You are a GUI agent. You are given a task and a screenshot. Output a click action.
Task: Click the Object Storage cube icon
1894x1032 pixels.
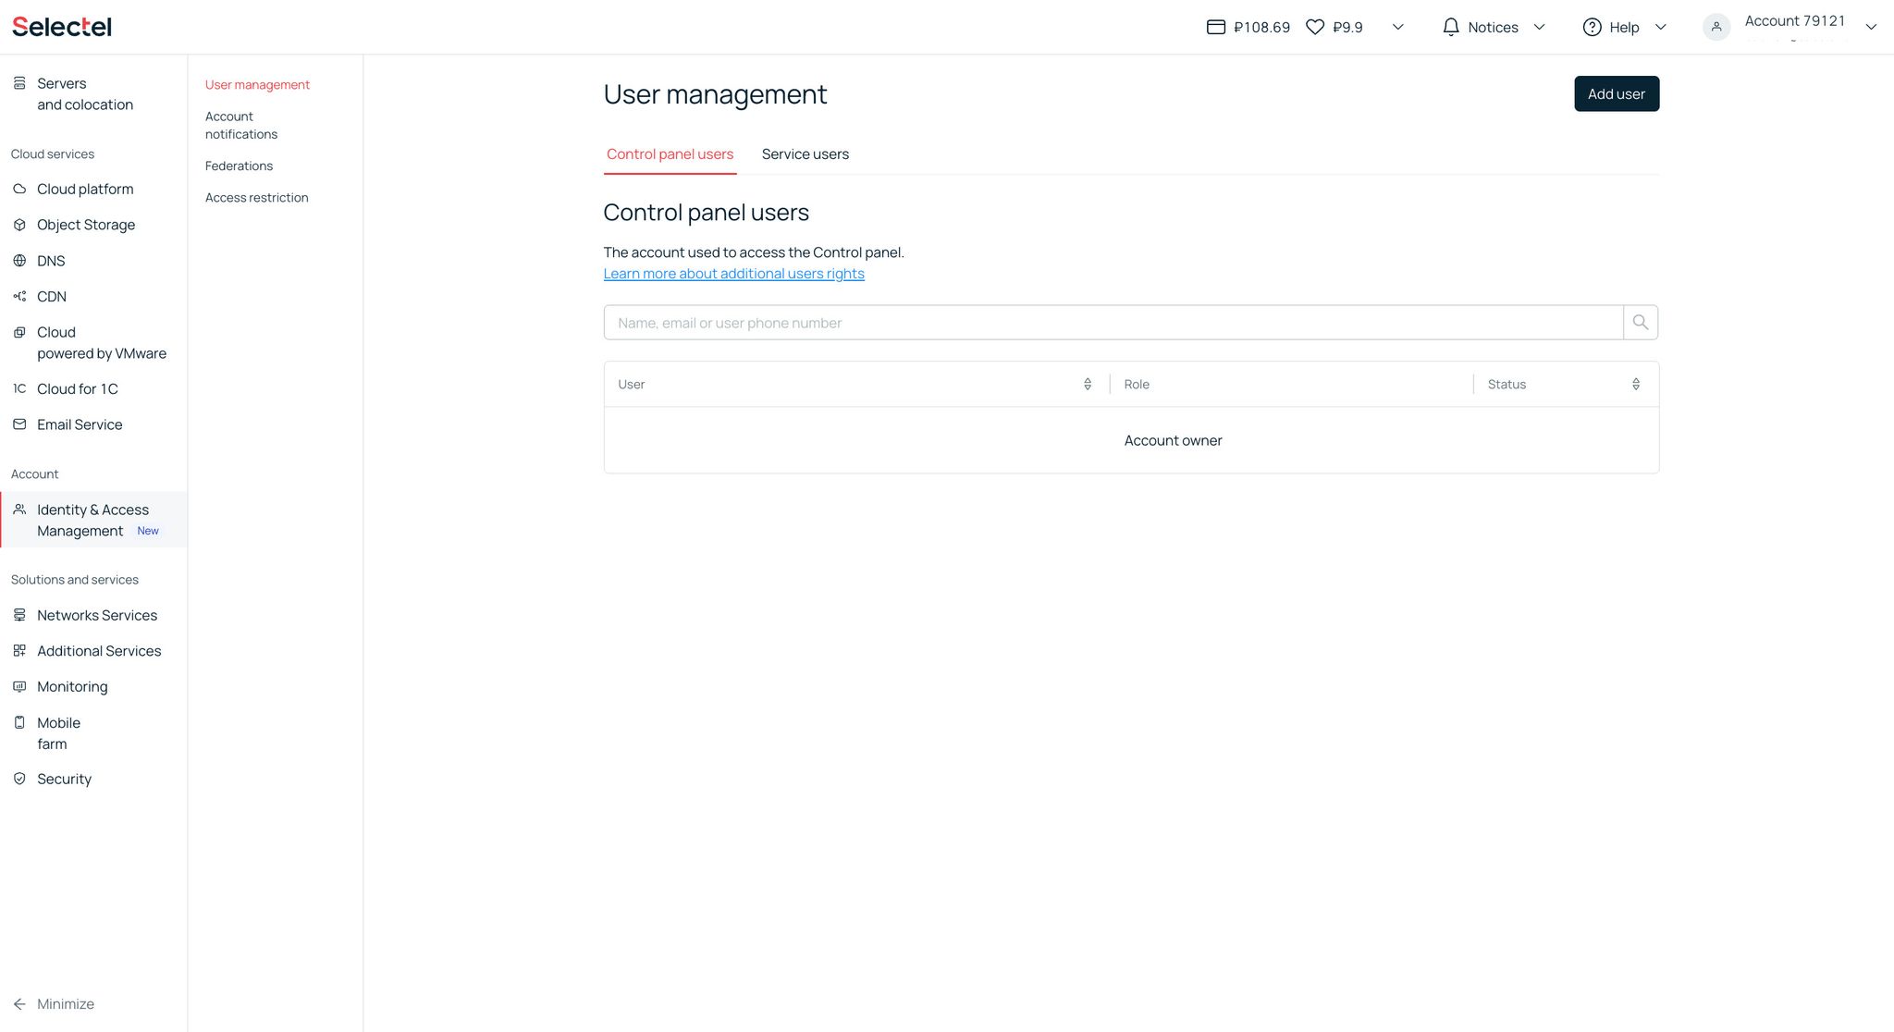click(19, 225)
